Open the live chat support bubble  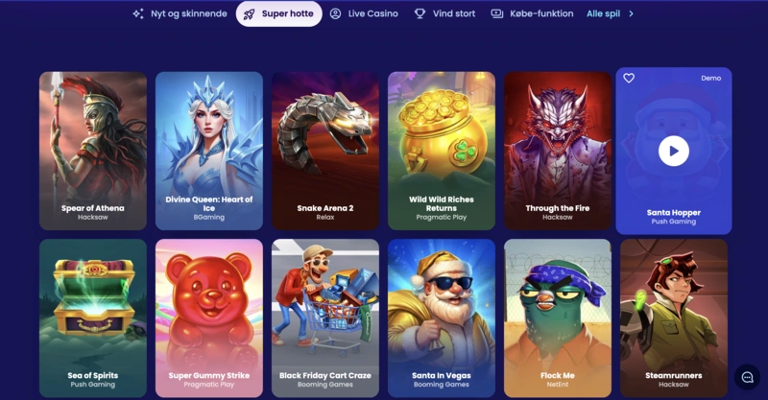pyautogui.click(x=747, y=377)
